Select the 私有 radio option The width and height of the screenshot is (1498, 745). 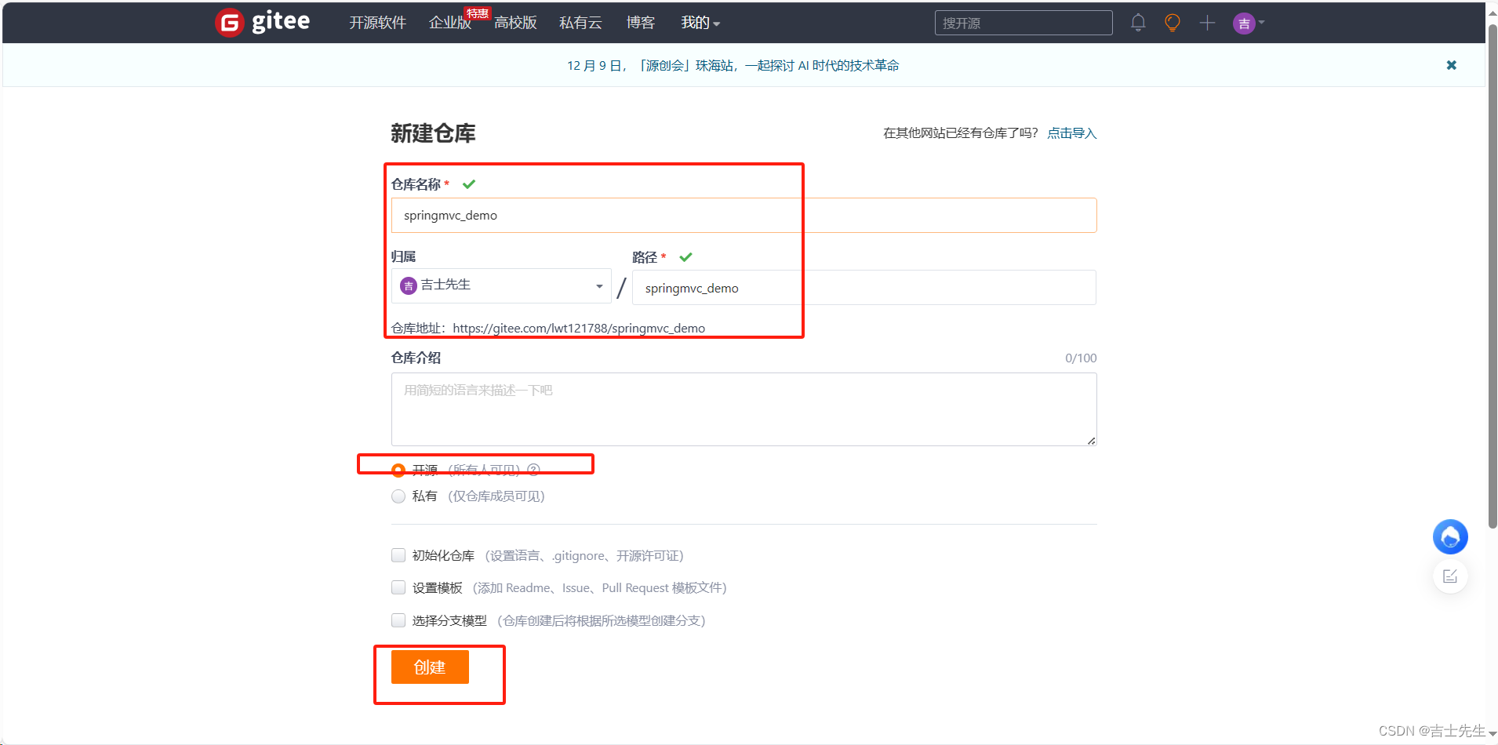[398, 496]
